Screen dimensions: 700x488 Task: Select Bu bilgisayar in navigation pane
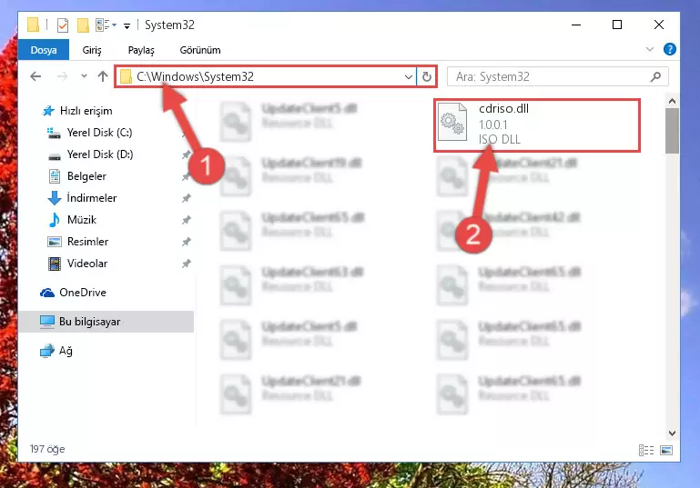[x=107, y=322]
